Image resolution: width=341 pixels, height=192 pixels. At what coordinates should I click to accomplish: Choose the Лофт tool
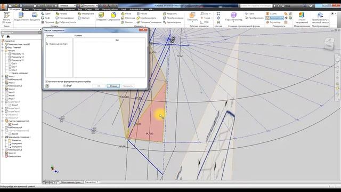[46, 18]
